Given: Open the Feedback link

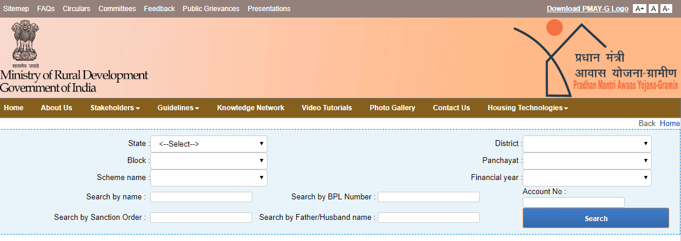Looking at the screenshot, I should click(x=160, y=9).
